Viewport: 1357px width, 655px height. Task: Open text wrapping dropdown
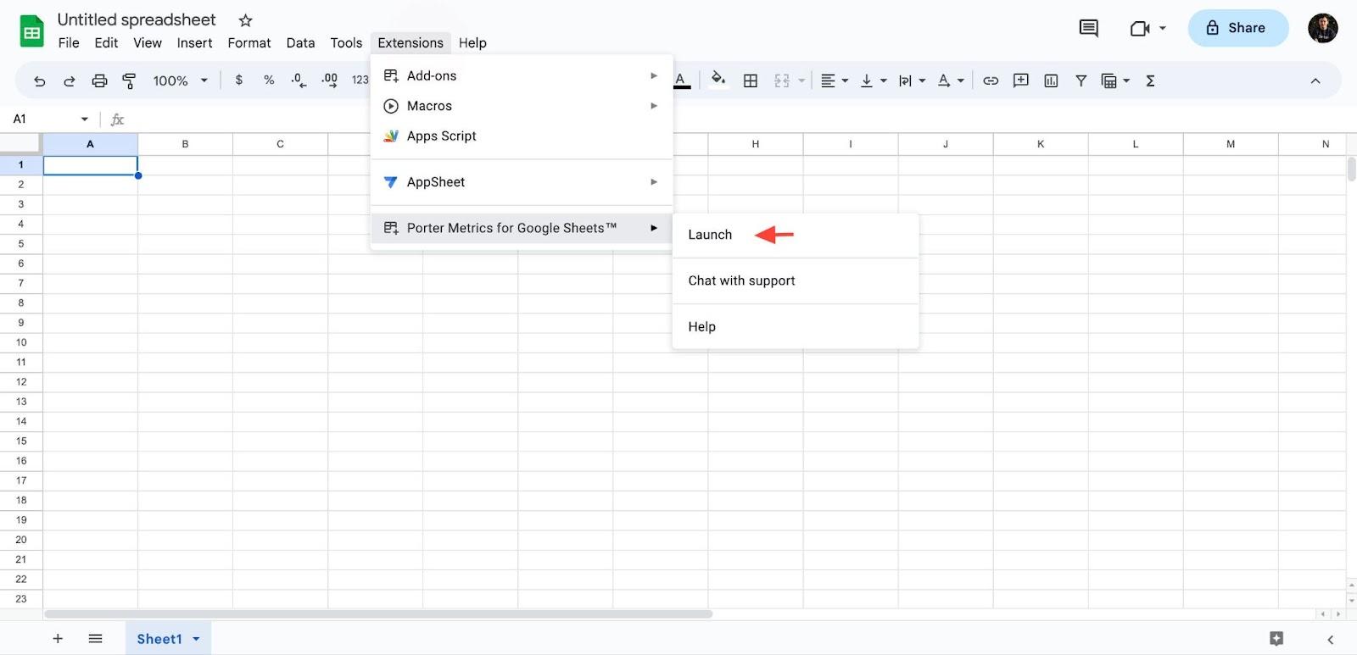pos(912,80)
